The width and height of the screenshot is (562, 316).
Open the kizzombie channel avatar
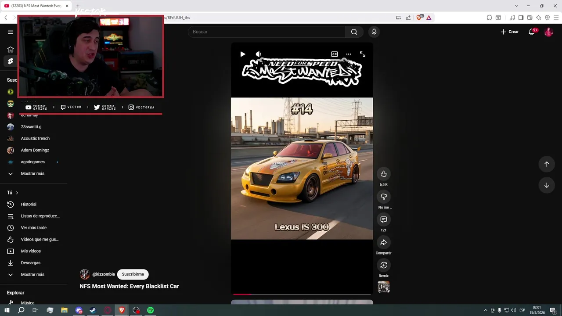[x=85, y=274]
